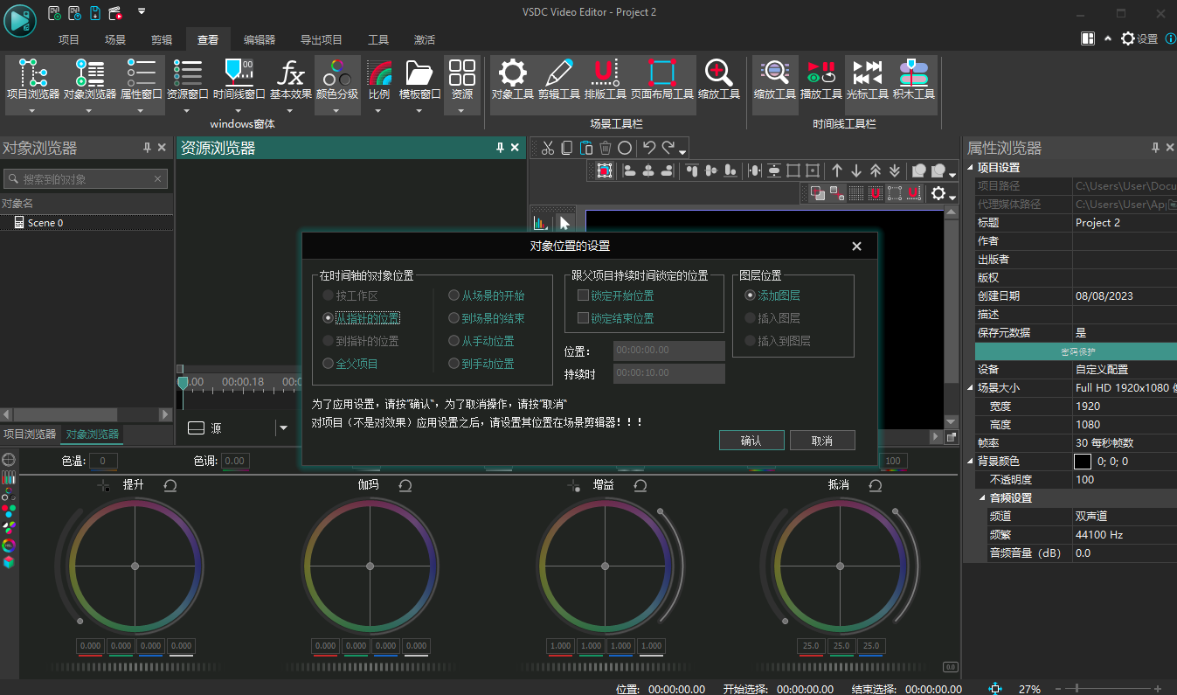
Task: Switch to bottom 项目浏览器 panel tab
Action: point(30,434)
